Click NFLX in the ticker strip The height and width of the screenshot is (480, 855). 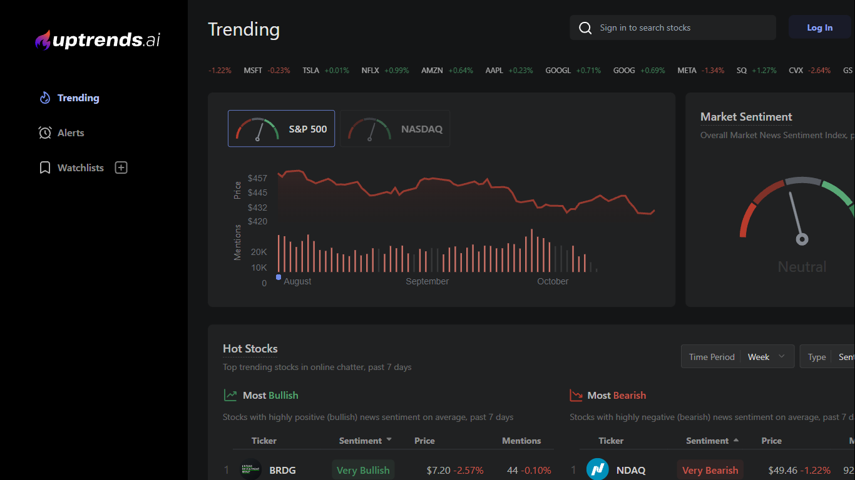pos(371,71)
